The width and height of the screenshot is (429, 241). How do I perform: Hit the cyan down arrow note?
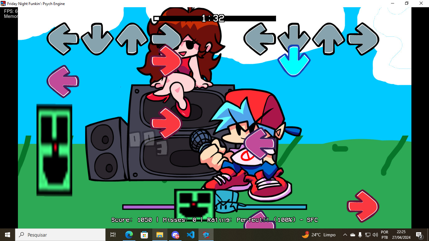294,61
